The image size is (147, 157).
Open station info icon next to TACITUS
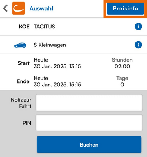[138, 27]
